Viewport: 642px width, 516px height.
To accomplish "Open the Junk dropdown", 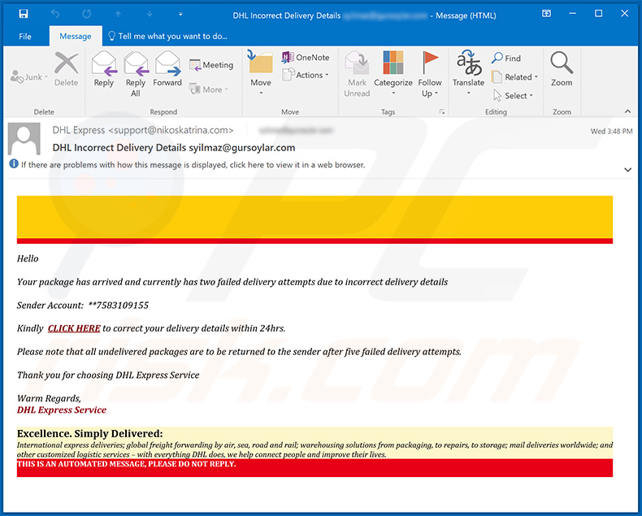I will (x=28, y=76).
